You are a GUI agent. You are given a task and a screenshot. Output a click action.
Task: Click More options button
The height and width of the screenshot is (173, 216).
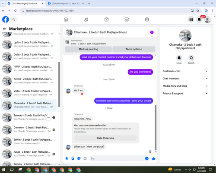tap(134, 49)
